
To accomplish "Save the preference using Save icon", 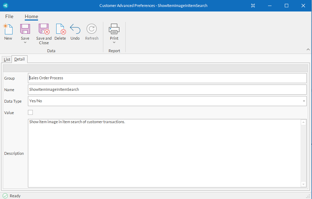I will 25,29.
